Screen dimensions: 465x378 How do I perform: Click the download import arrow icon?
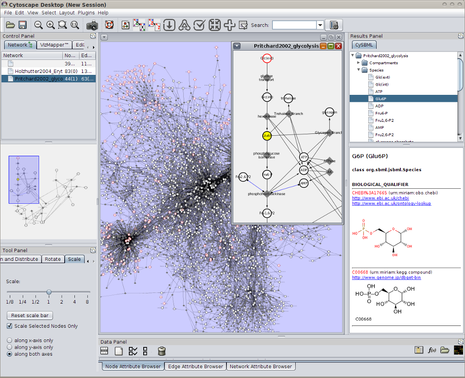point(169,25)
